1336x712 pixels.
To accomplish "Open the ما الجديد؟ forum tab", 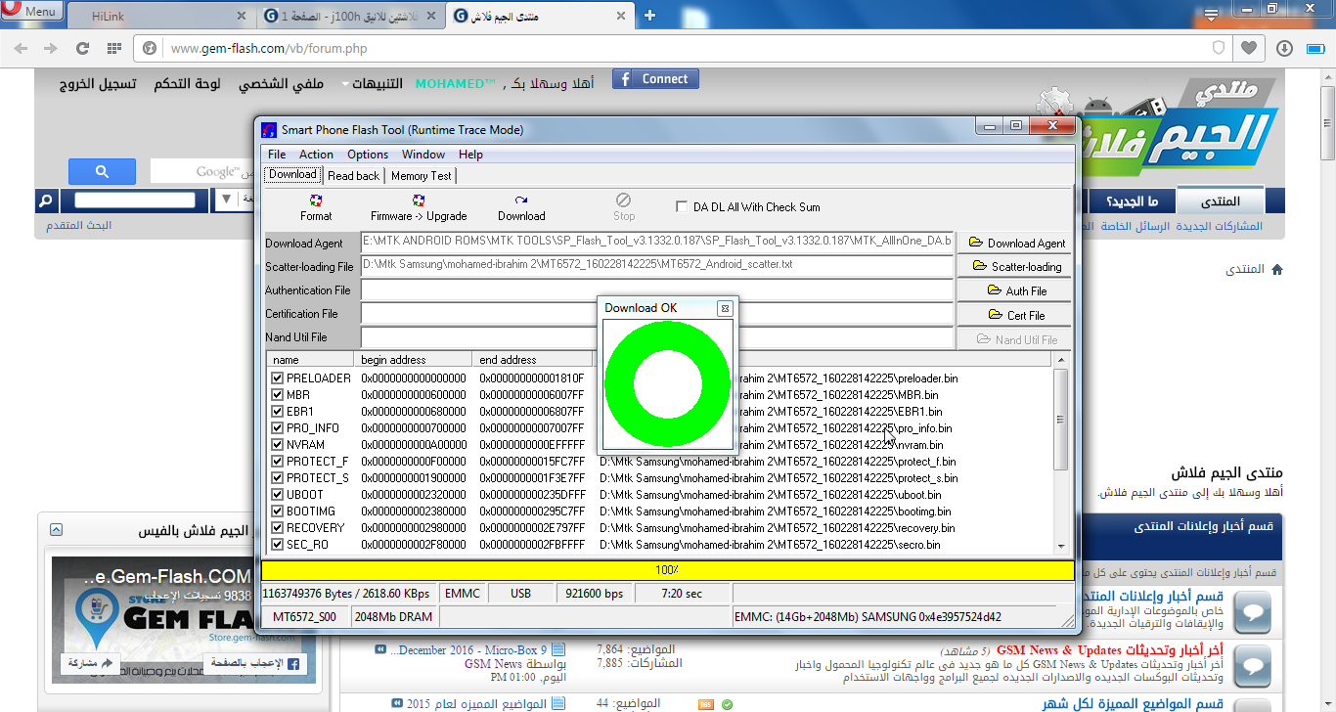I will coord(1132,201).
